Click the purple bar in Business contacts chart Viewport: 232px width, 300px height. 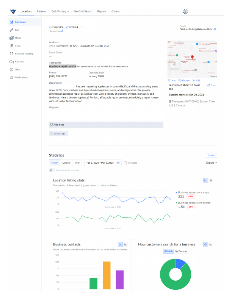(120, 280)
